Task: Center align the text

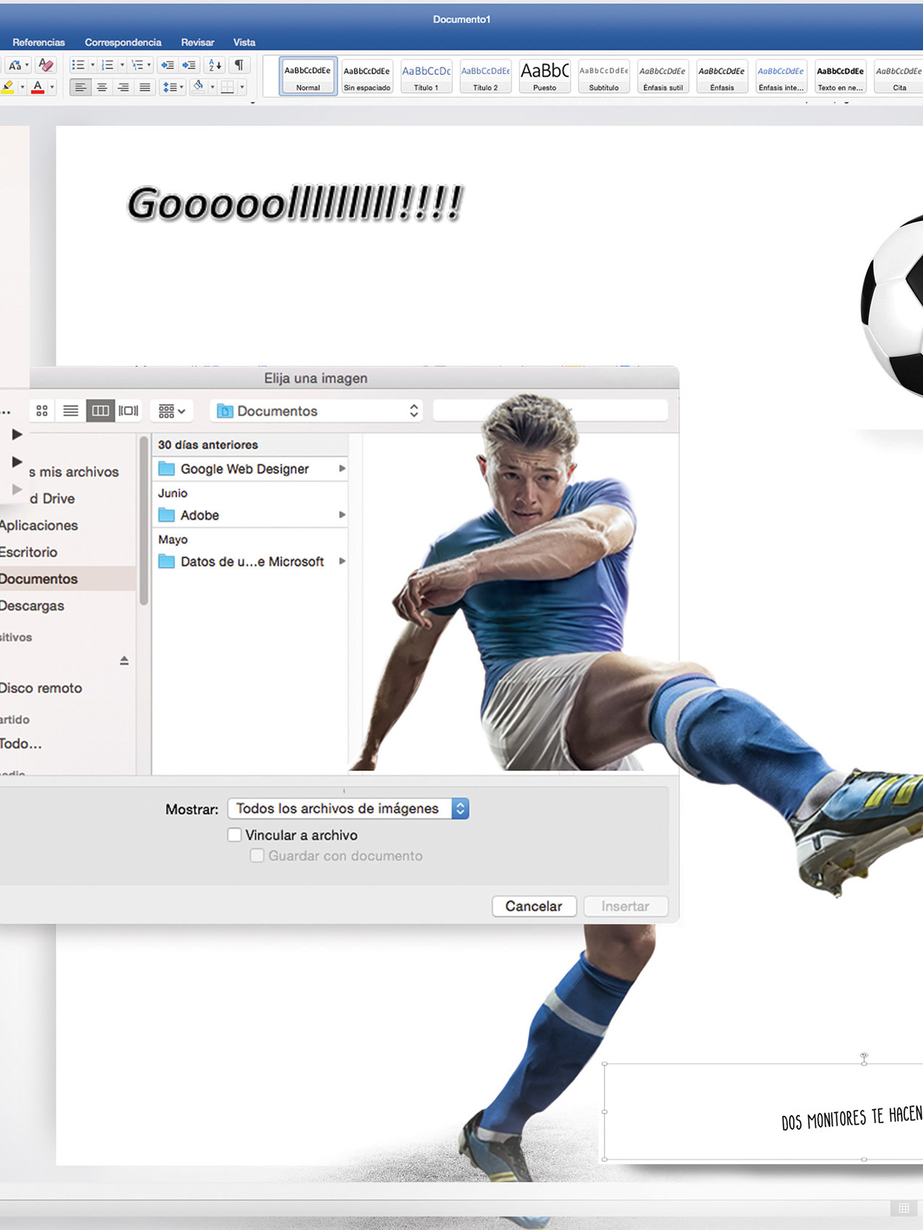Action: (x=102, y=87)
